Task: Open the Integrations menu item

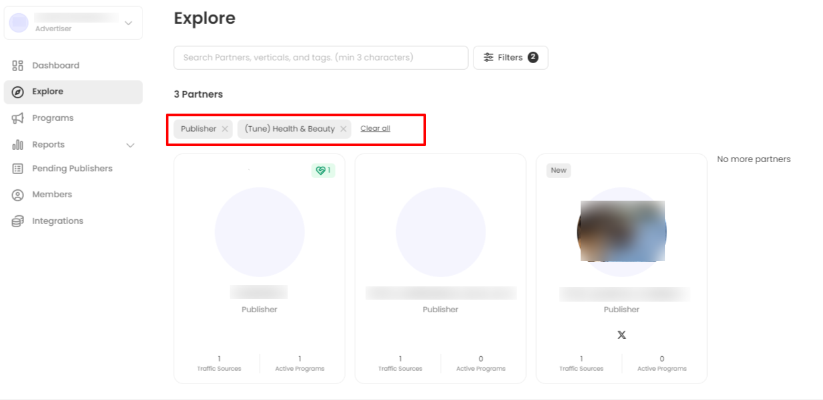Action: [x=58, y=221]
